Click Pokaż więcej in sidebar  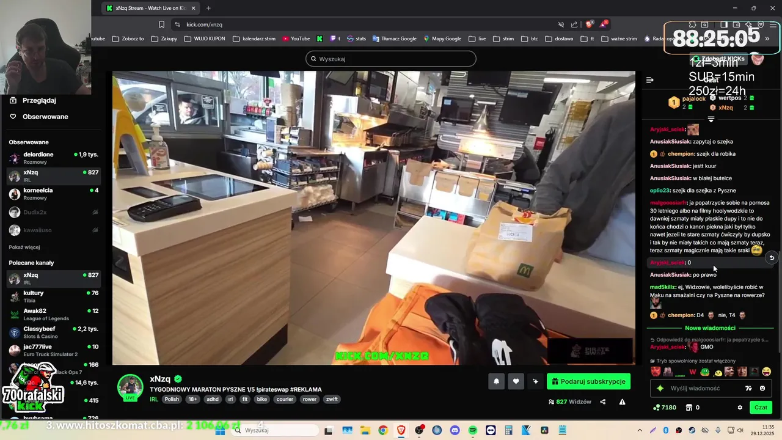click(x=24, y=248)
